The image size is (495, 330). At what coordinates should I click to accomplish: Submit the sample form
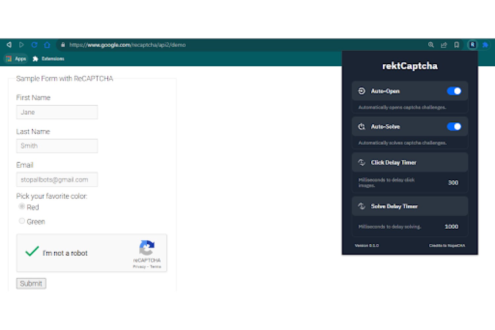click(31, 283)
